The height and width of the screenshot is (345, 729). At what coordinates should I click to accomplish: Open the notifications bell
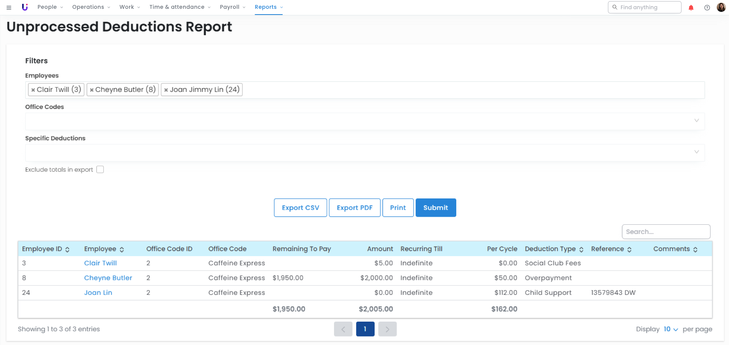click(x=691, y=8)
